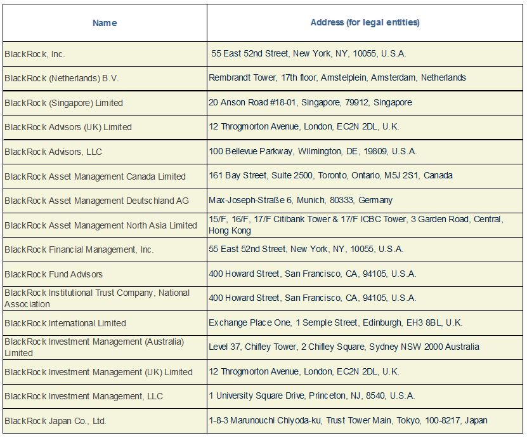This screenshot has height=438, width=527.
Task: Select the 100 Bellevue Parkway Wilmington address
Action: coord(313,151)
